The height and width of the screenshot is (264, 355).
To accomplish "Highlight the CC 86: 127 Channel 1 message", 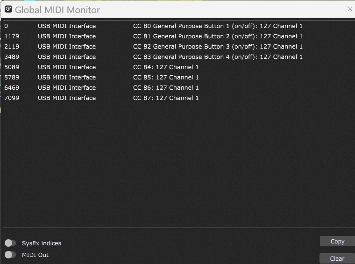I will [x=166, y=88].
